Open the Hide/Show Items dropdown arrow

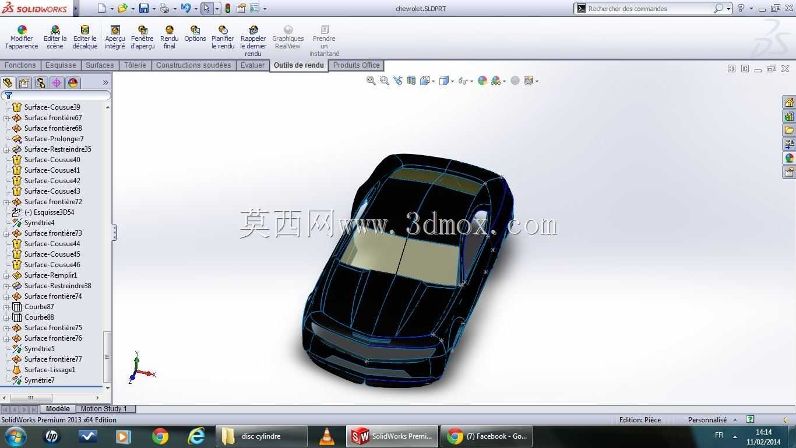coord(471,81)
